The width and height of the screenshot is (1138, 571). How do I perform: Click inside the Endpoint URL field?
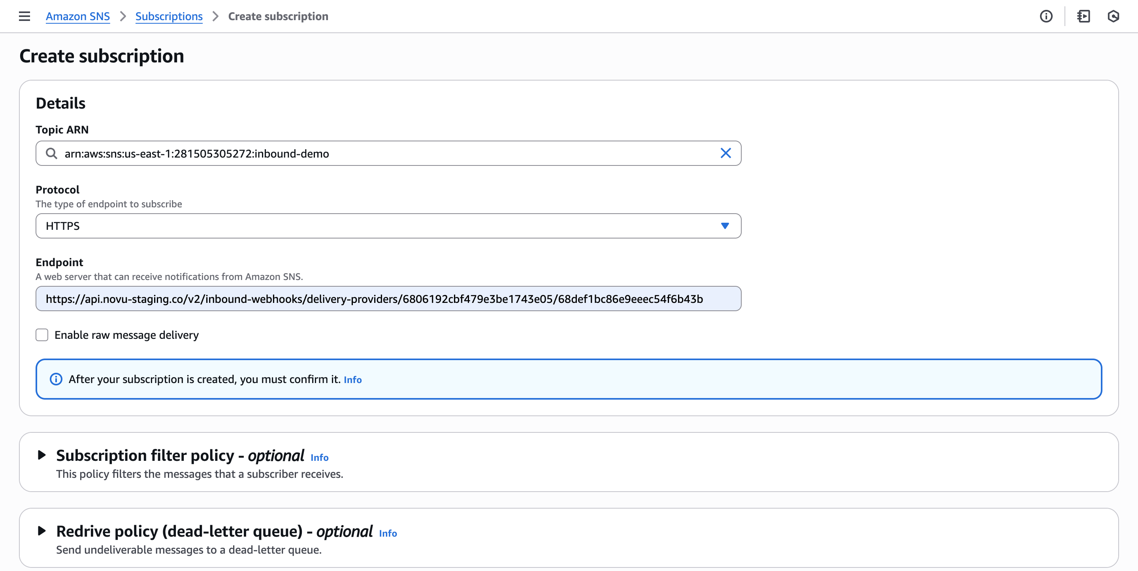(x=388, y=298)
